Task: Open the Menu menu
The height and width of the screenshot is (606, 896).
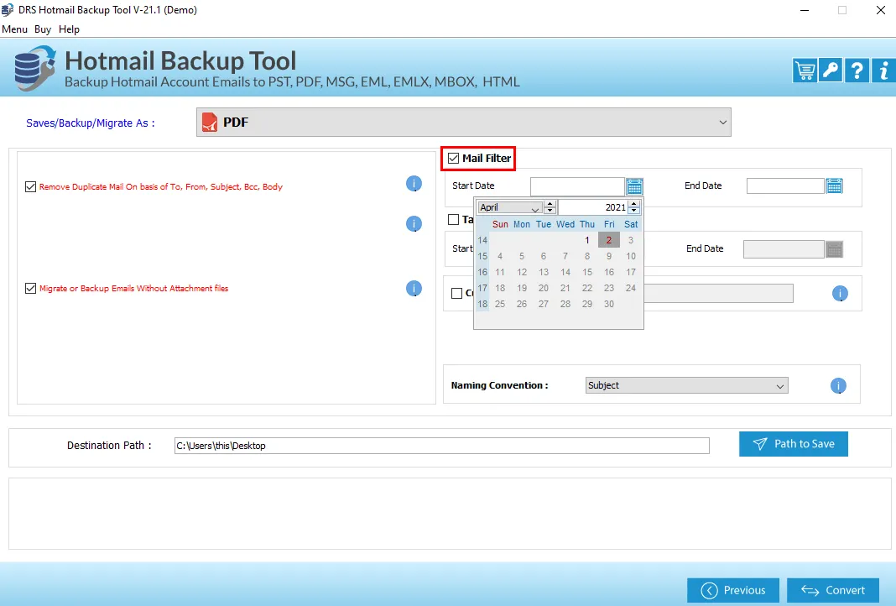Action: (x=15, y=29)
